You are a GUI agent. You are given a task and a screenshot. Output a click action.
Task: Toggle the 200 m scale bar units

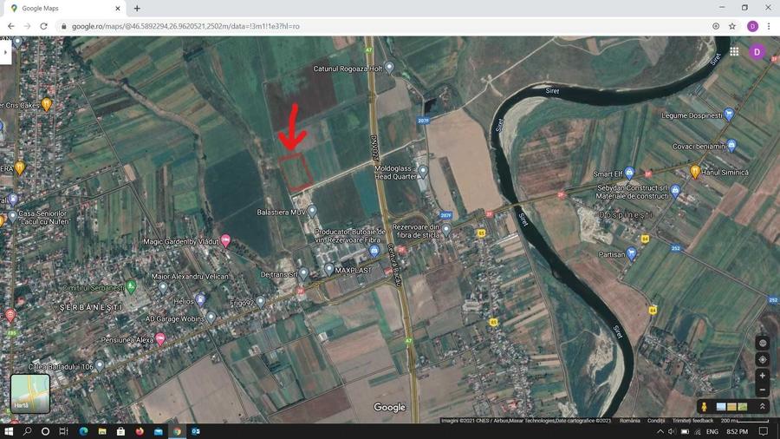pos(744,421)
